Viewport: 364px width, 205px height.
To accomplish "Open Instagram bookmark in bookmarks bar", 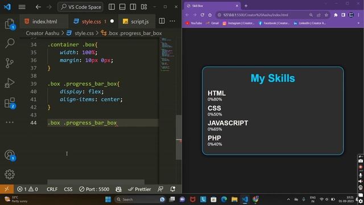I will click(238, 23).
